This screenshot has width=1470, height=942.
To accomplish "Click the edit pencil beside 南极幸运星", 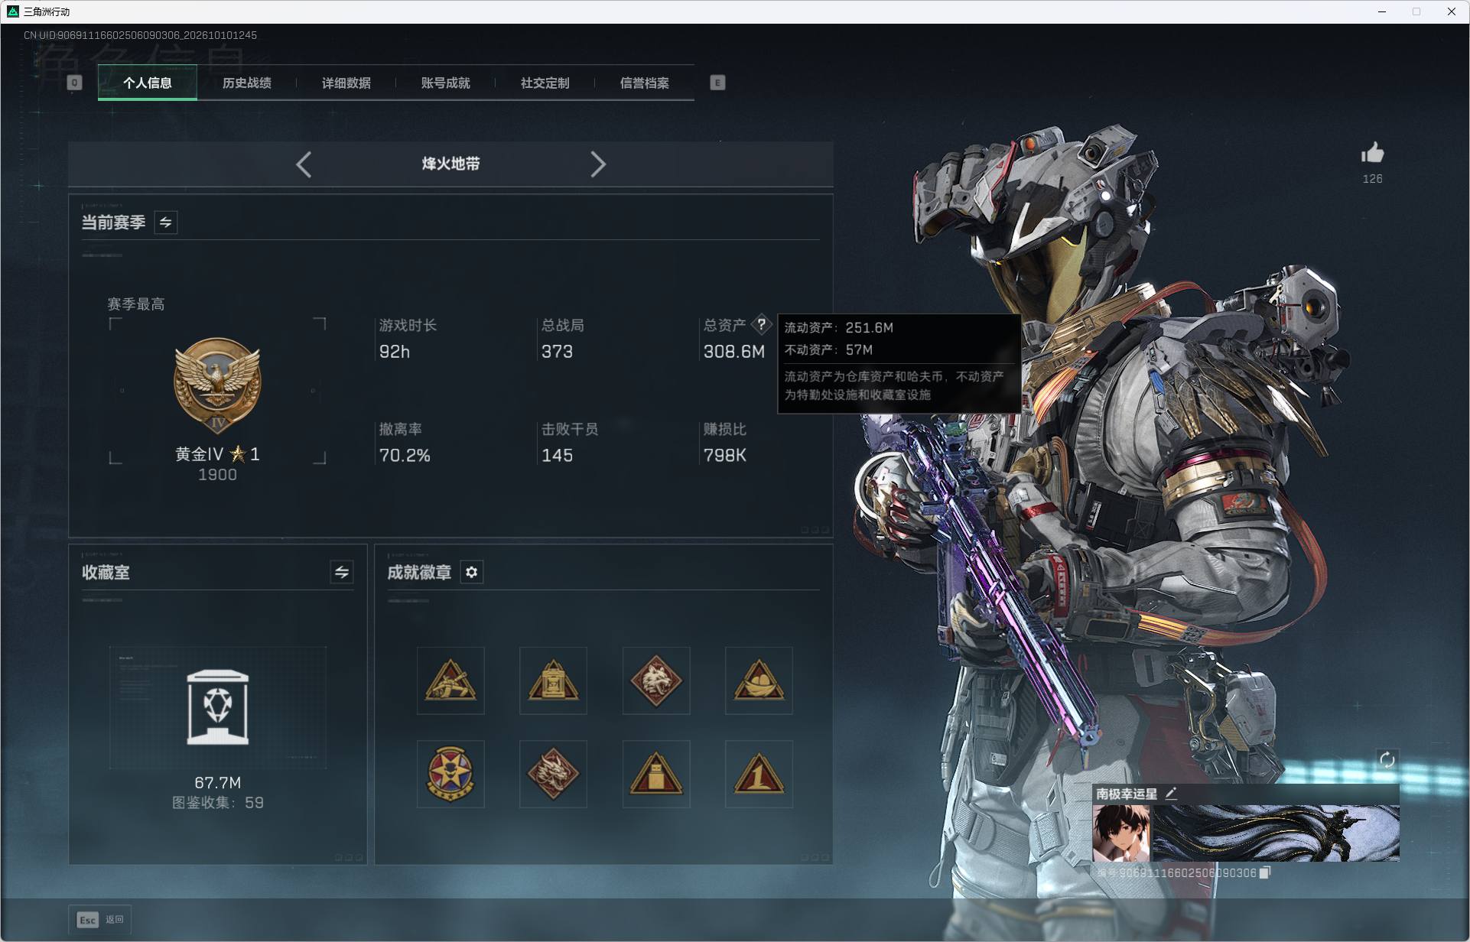I will [x=1171, y=794].
